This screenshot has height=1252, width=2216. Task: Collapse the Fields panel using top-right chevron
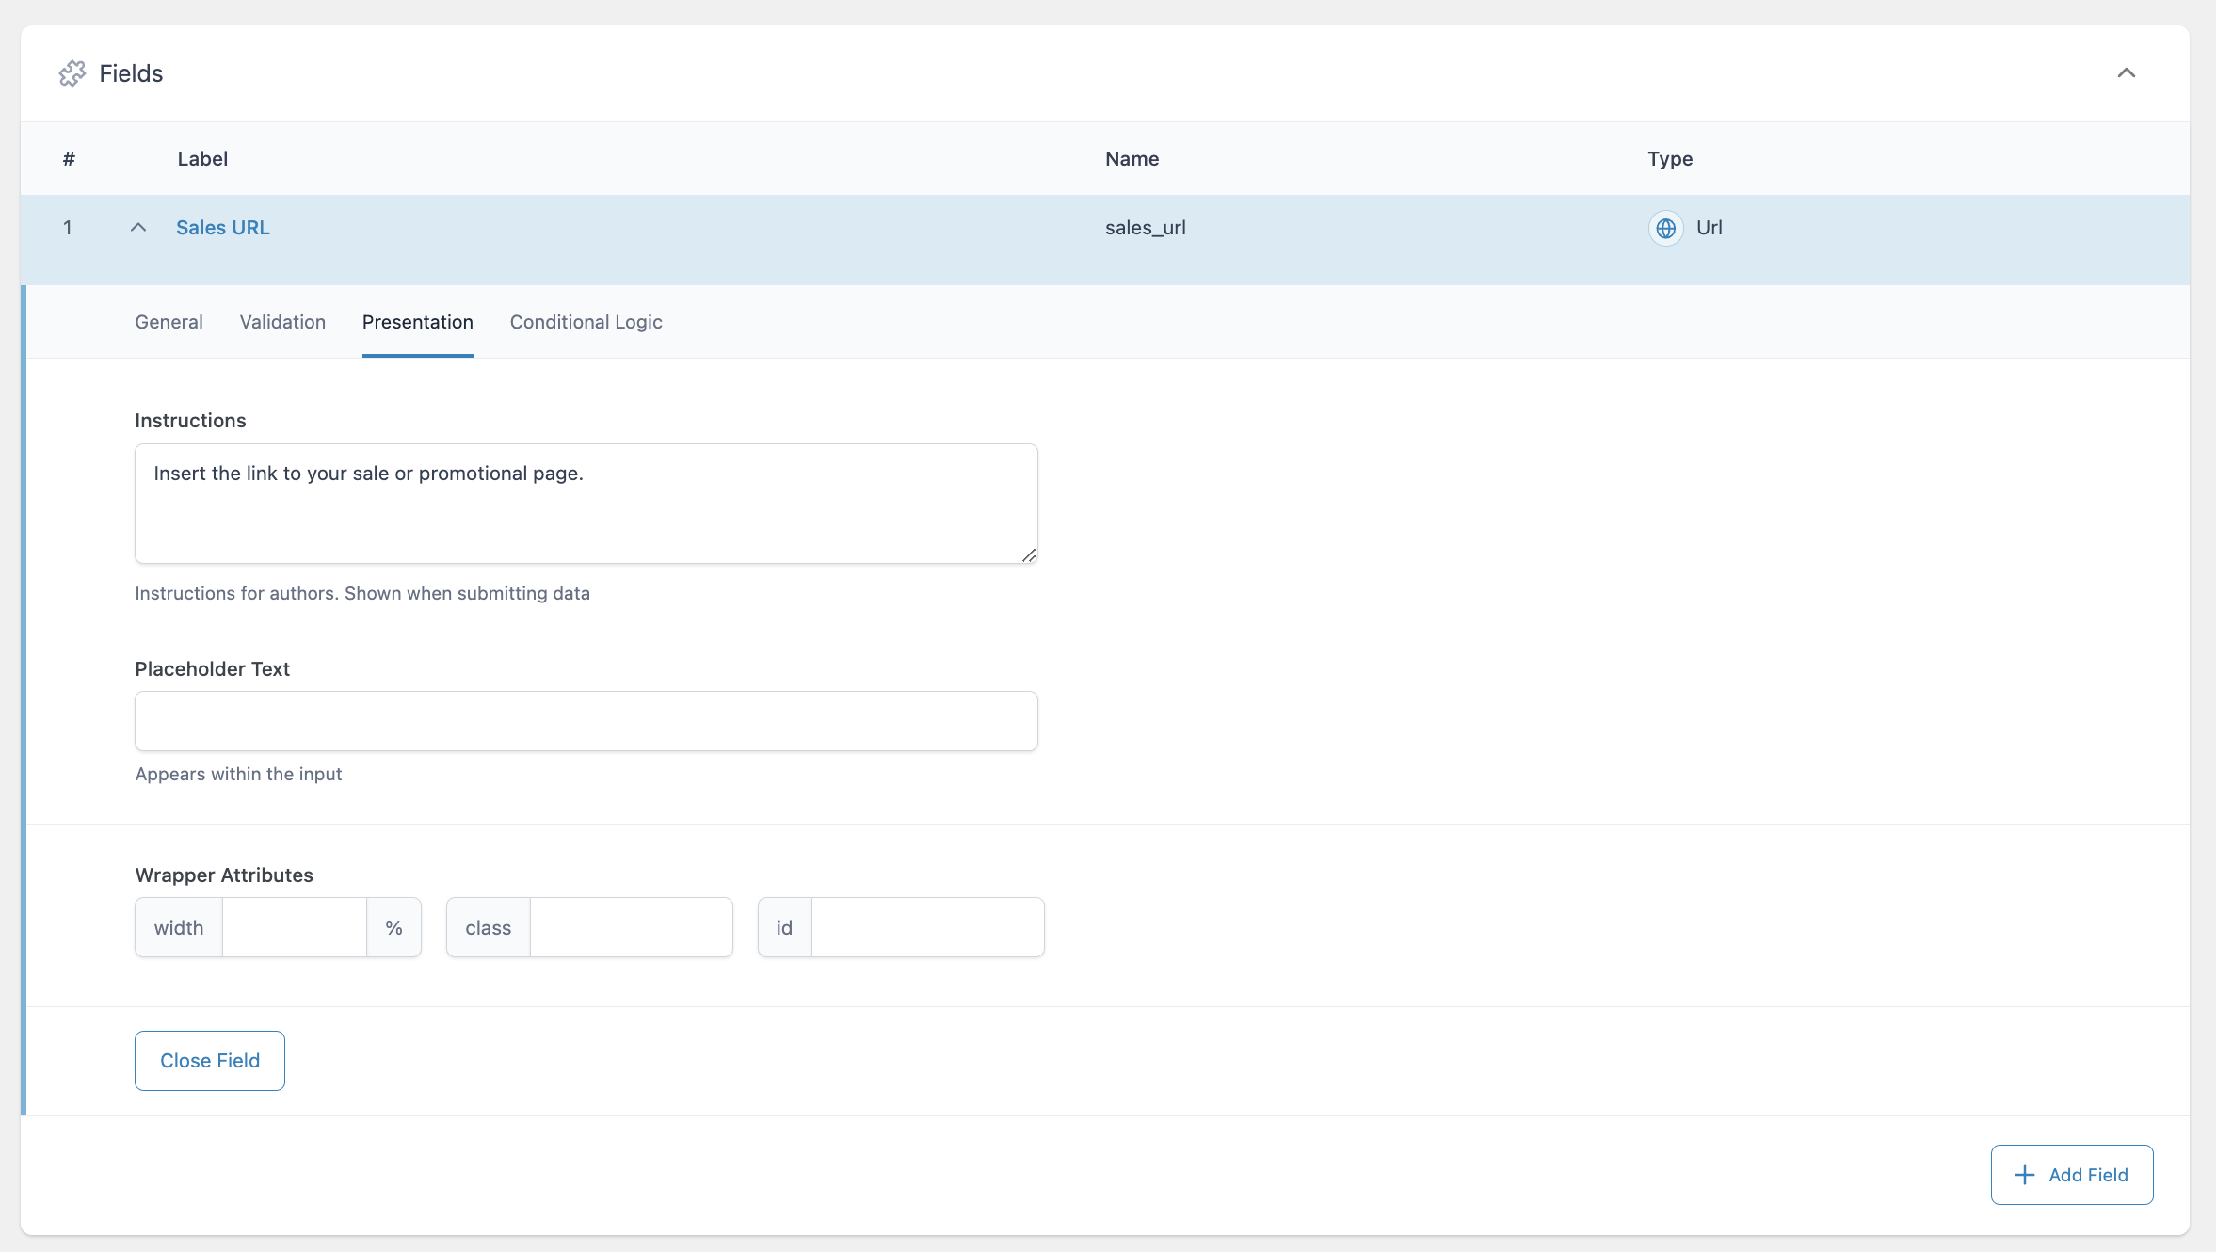tap(2127, 73)
